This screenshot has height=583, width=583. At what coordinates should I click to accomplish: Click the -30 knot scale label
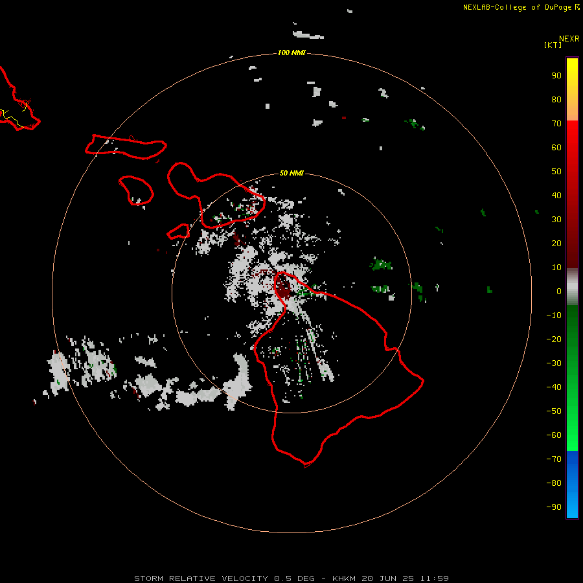coord(554,363)
